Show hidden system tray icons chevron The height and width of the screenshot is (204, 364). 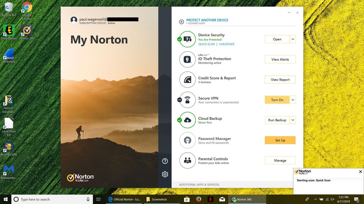[x=315, y=199]
